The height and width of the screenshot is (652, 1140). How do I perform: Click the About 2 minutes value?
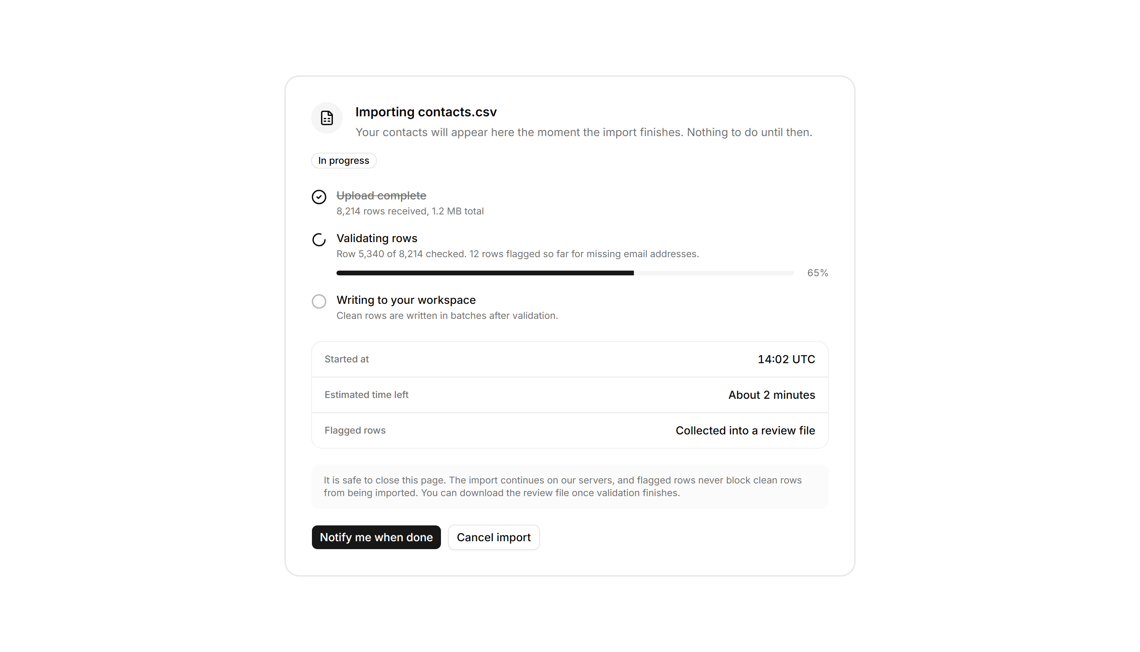[771, 395]
